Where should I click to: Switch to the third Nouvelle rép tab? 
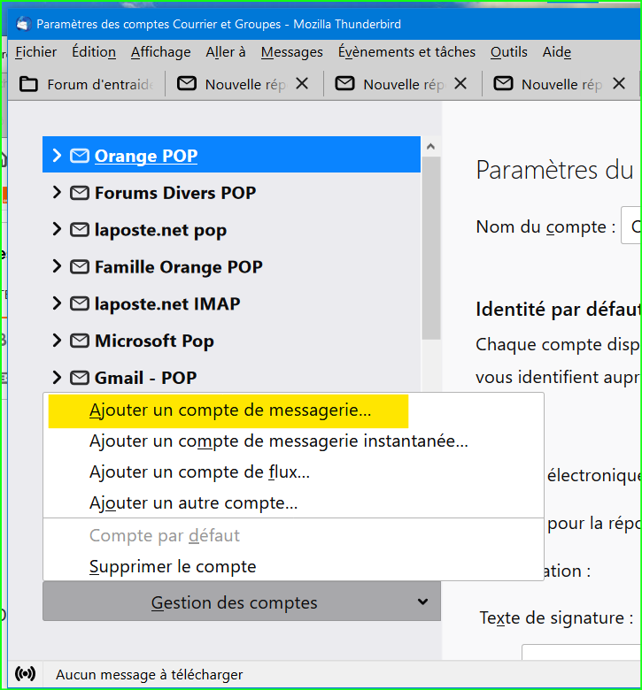[561, 84]
